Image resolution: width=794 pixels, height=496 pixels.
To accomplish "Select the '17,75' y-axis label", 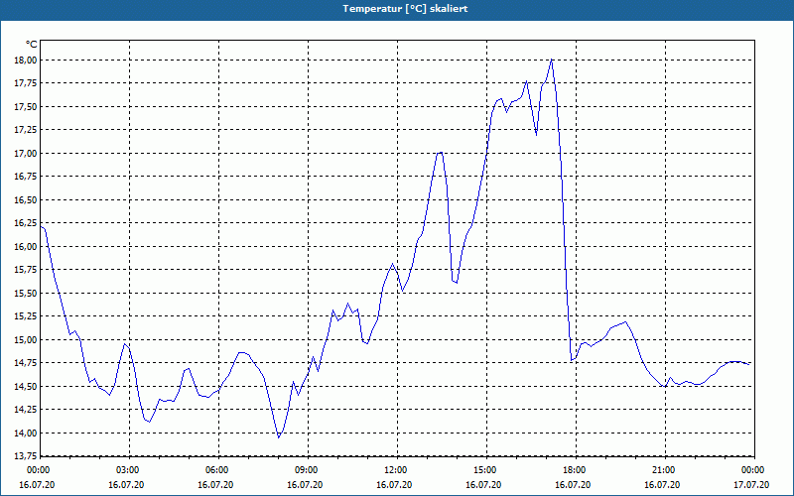I will [26, 83].
